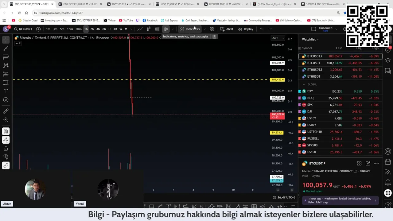This screenshot has width=393, height=221.
Task: Open the hotlists layers panel
Action: pyautogui.click(x=388, y=60)
